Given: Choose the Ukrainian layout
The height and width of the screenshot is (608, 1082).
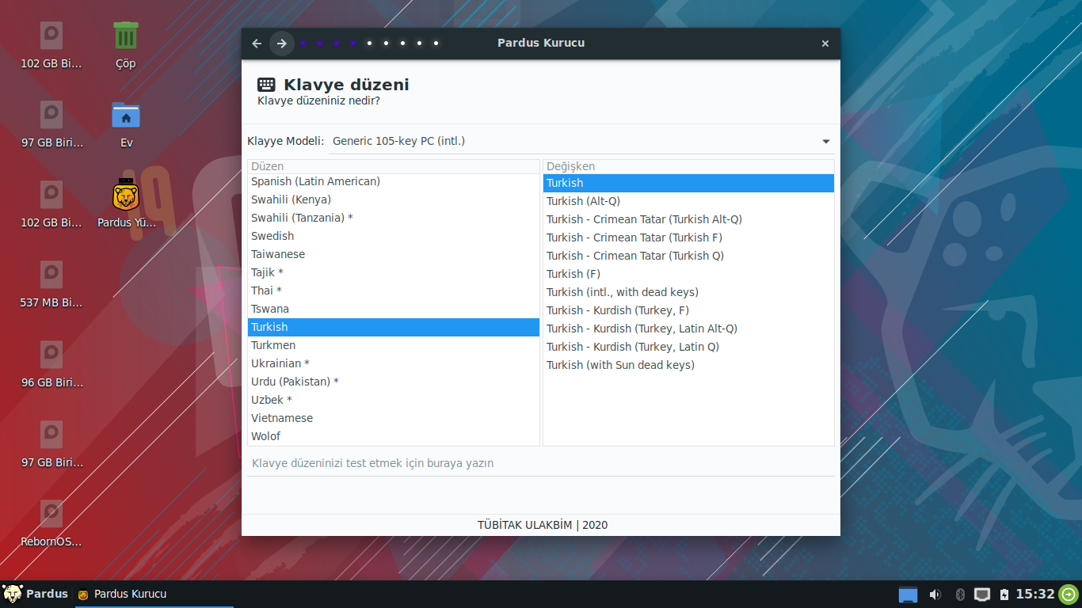Looking at the screenshot, I should click(x=394, y=363).
